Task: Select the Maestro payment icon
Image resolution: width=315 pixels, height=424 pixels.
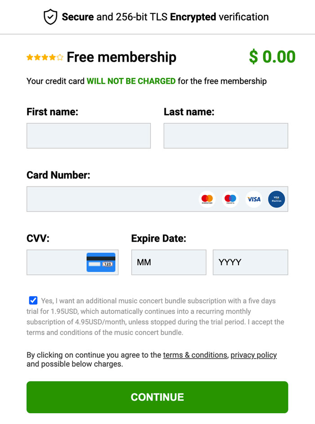Action: tap(230, 198)
